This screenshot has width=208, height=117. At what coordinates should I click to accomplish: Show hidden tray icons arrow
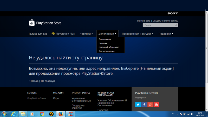point(177,114)
